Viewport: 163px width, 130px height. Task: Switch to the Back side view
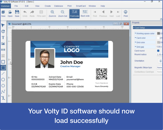(x=85, y=14)
